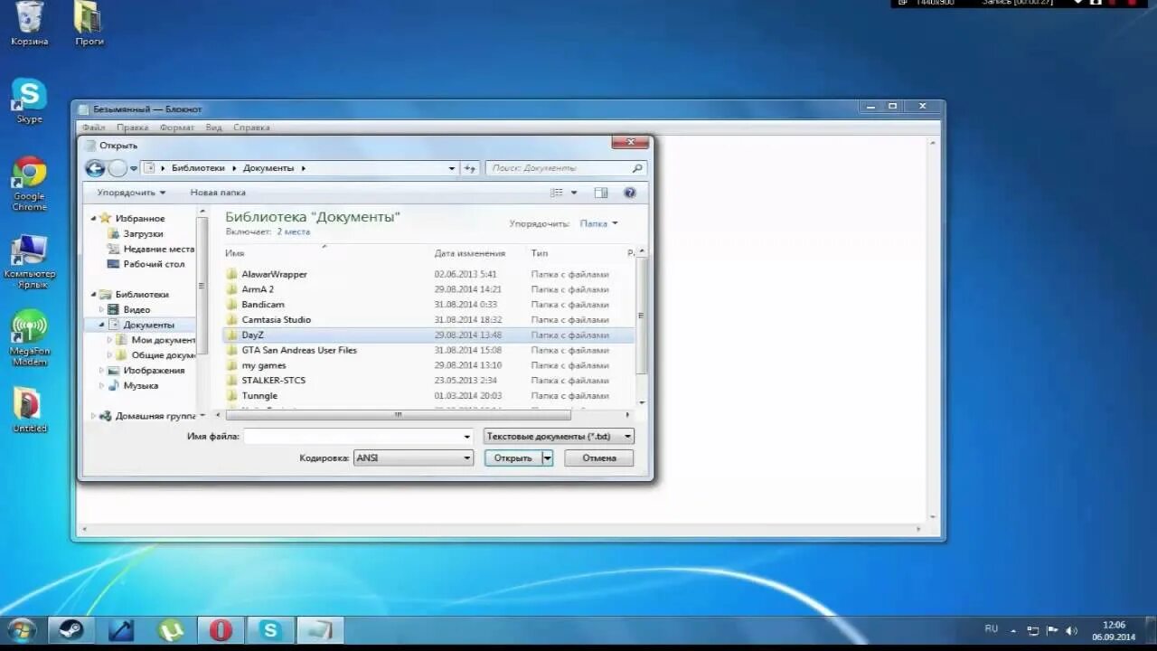Click the Отмена button

click(598, 458)
